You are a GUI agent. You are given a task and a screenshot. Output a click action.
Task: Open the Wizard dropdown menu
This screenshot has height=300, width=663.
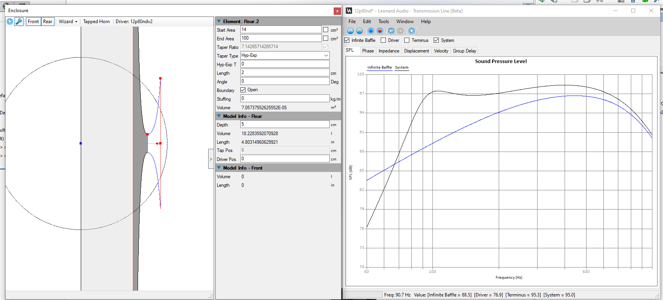tap(68, 22)
